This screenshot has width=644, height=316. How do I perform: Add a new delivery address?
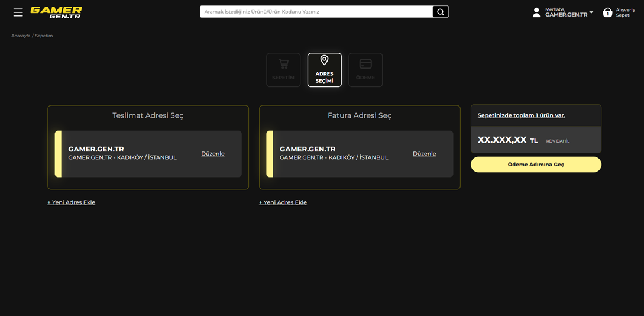click(72, 202)
